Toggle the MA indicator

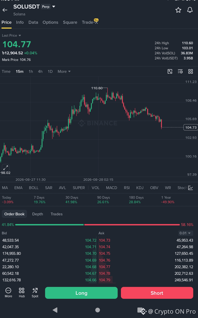(x=5, y=188)
